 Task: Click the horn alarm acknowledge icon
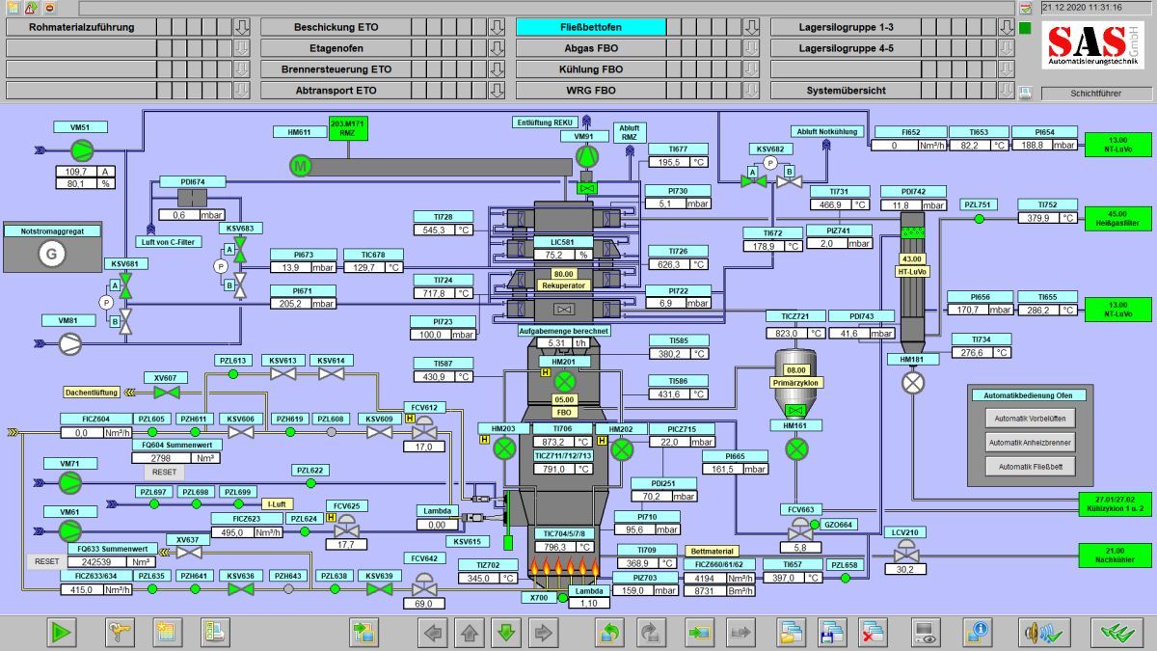click(1045, 633)
